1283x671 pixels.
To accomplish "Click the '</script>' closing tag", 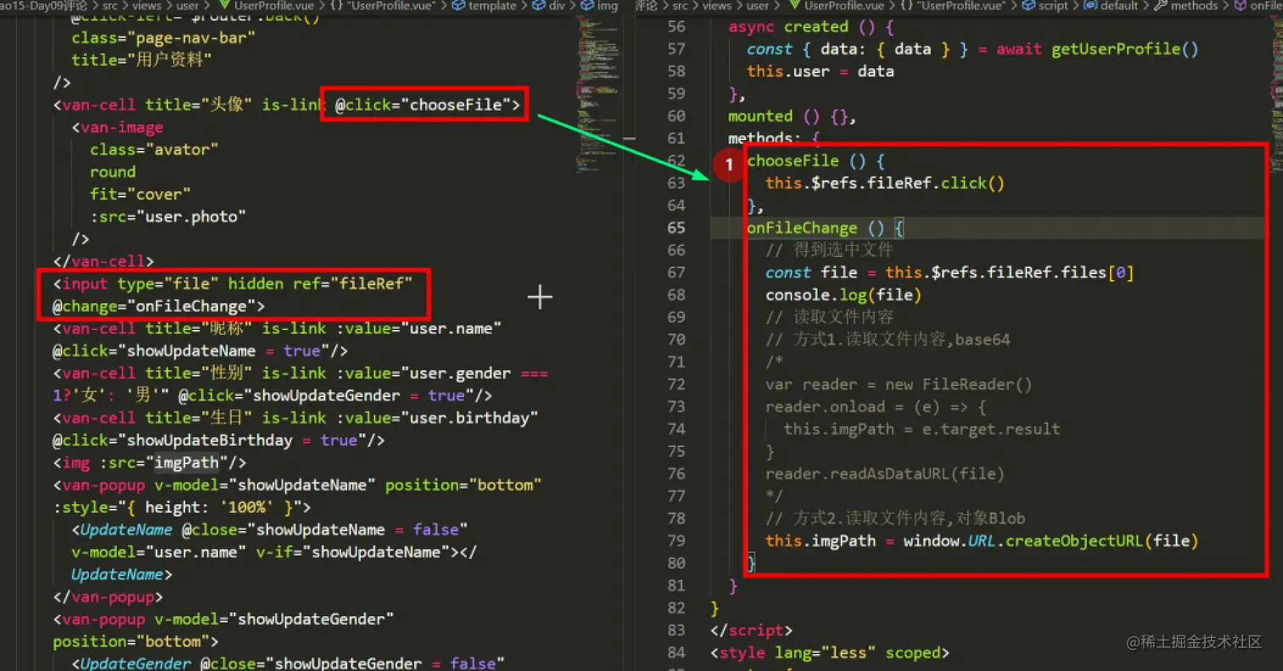I will pos(752,630).
